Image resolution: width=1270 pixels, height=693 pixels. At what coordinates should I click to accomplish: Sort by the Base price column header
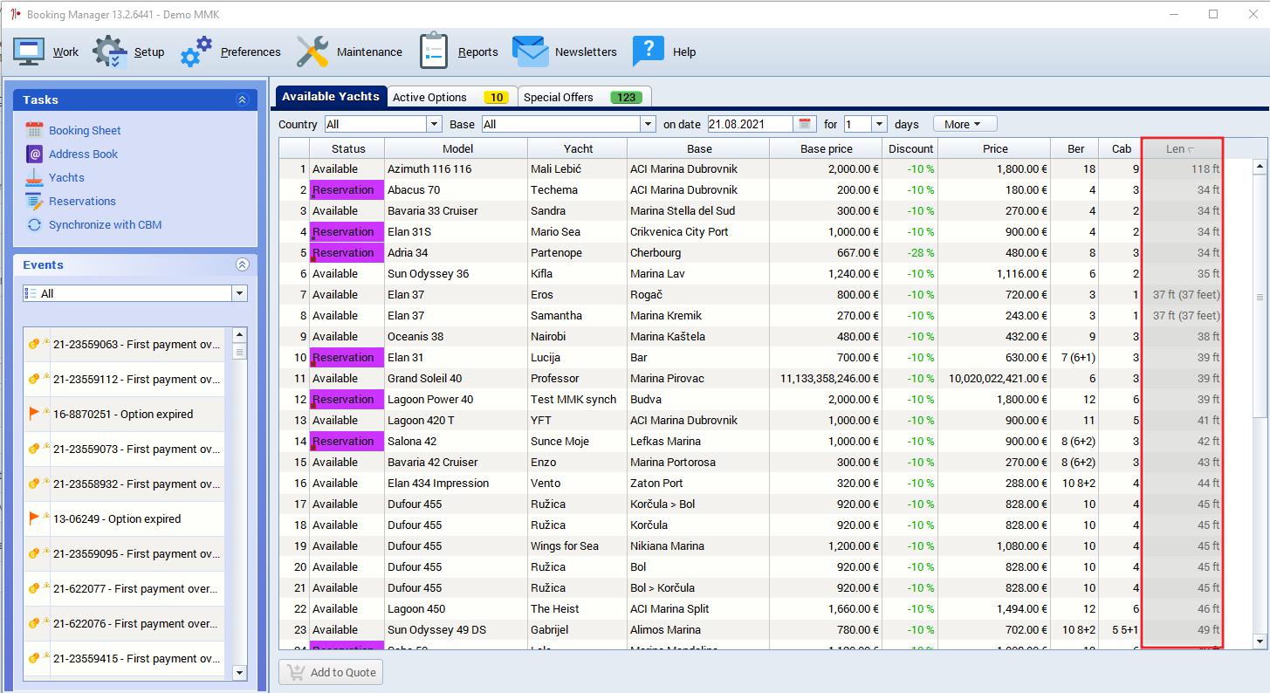click(826, 148)
